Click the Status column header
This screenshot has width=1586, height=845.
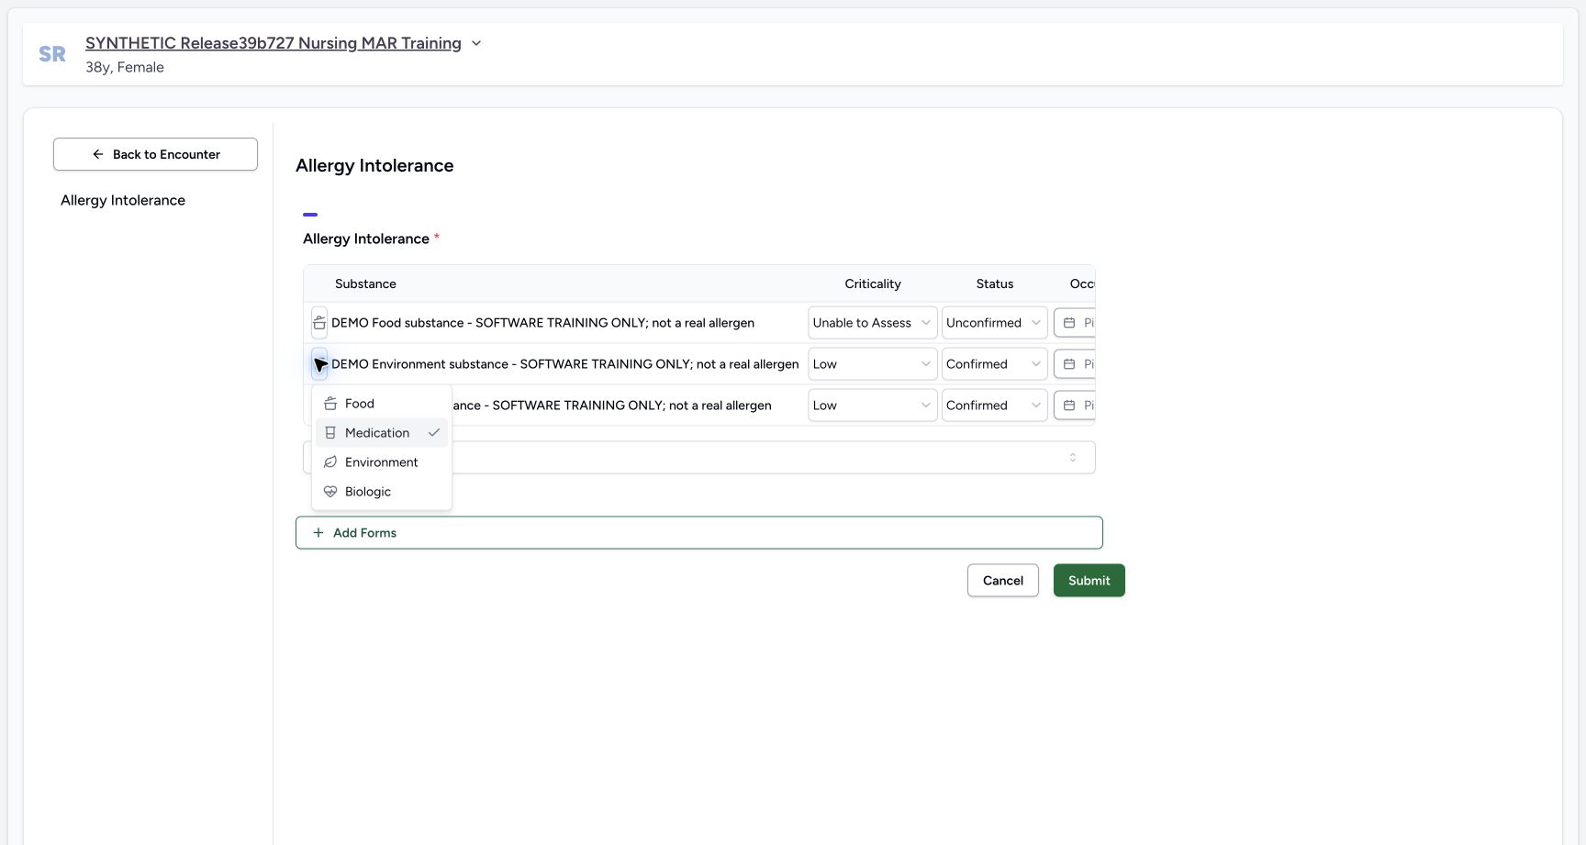click(x=994, y=284)
